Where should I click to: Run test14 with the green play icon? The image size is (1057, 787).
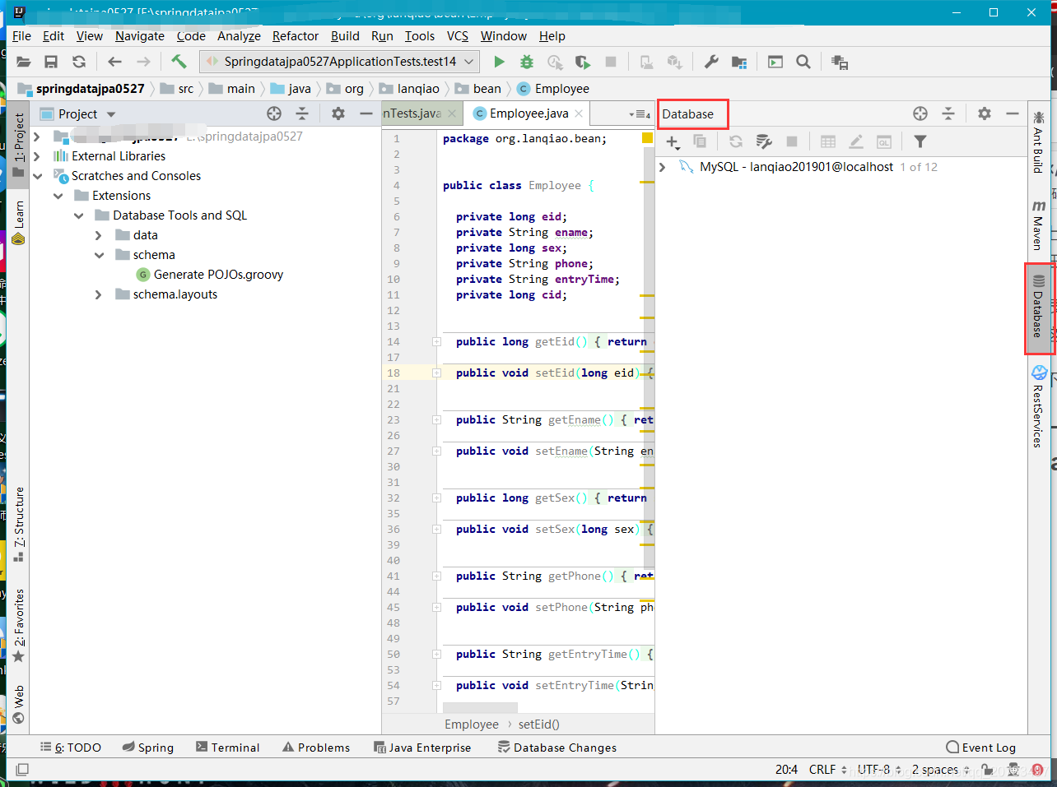point(499,62)
